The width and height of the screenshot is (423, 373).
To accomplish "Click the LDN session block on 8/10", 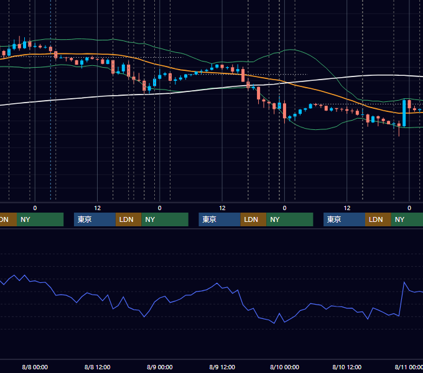I will [378, 219].
